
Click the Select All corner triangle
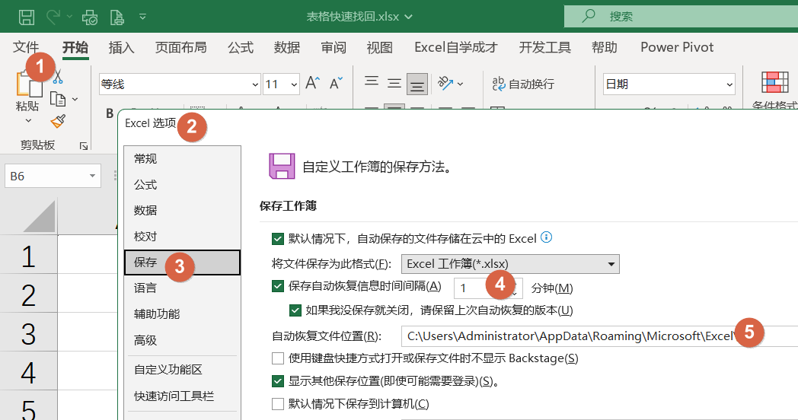39,216
